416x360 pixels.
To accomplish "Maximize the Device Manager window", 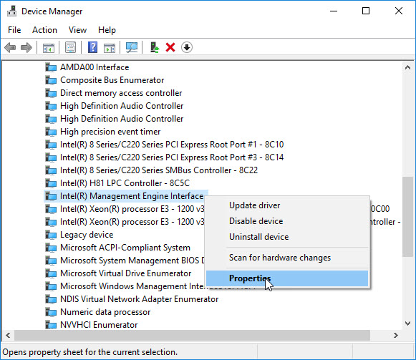I will coord(366,11).
